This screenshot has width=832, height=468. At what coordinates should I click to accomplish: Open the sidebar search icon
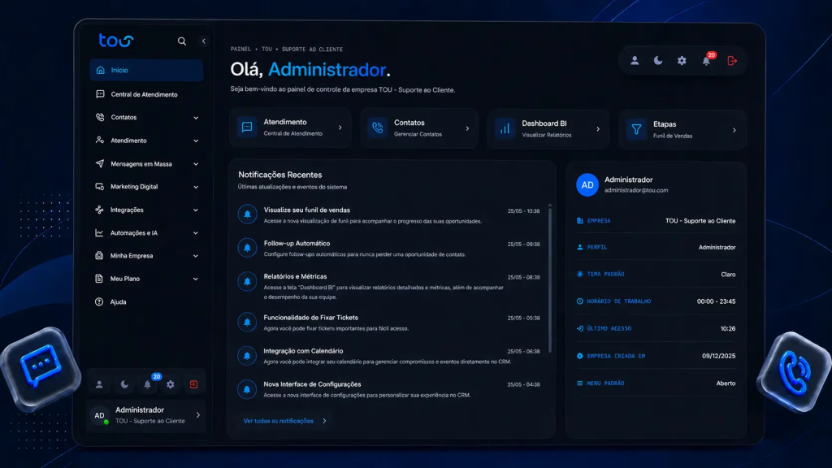(181, 41)
